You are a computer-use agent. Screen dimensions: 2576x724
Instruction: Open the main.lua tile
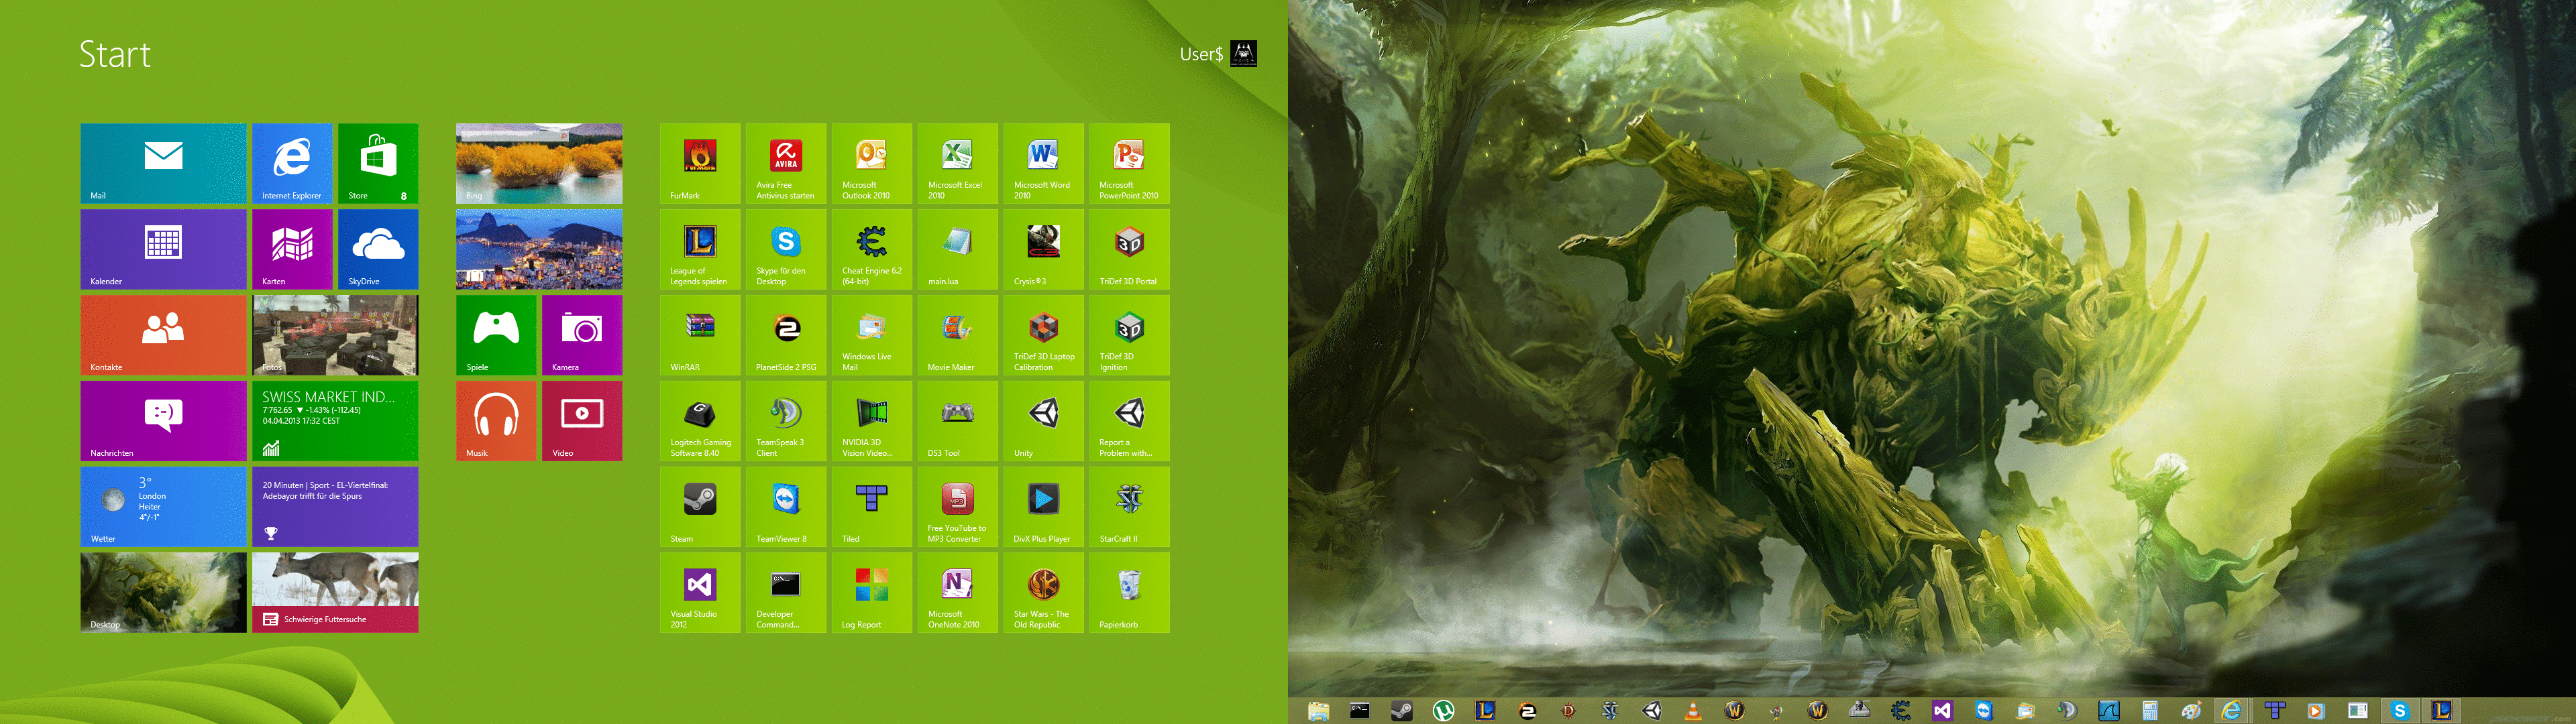pyautogui.click(x=958, y=249)
